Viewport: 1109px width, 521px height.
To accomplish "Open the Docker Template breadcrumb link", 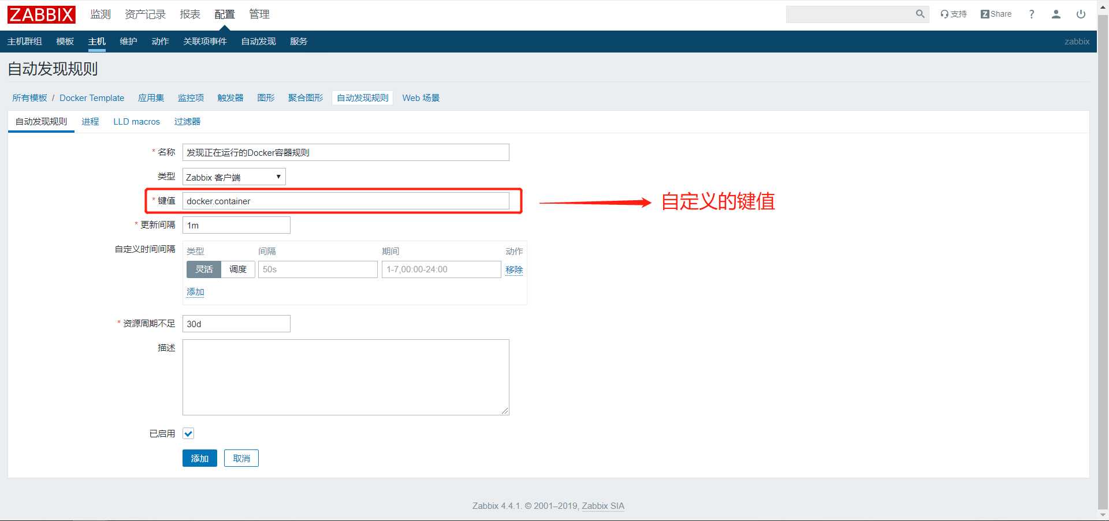I will 92,98.
